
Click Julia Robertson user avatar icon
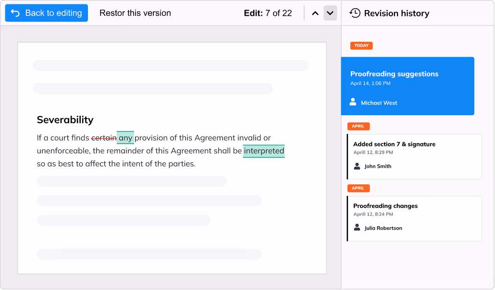357,228
